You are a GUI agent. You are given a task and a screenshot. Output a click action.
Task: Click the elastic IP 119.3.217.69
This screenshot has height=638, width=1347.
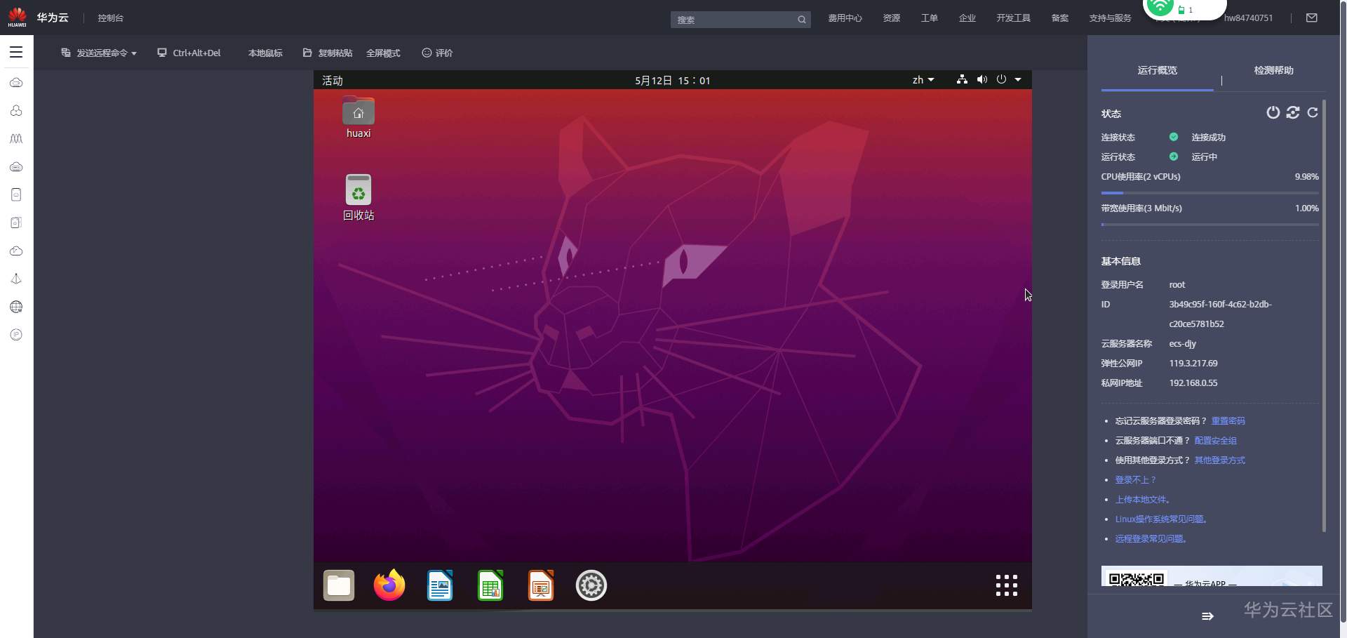pyautogui.click(x=1193, y=364)
